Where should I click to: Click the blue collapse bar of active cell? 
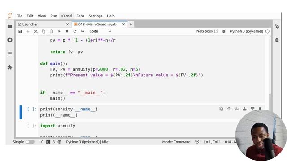tap(21, 112)
